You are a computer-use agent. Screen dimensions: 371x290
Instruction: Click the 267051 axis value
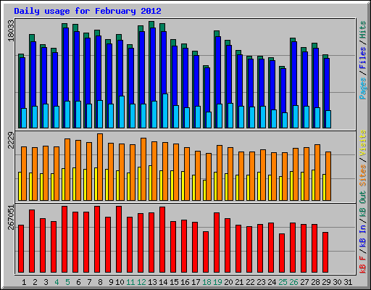click(x=11, y=217)
